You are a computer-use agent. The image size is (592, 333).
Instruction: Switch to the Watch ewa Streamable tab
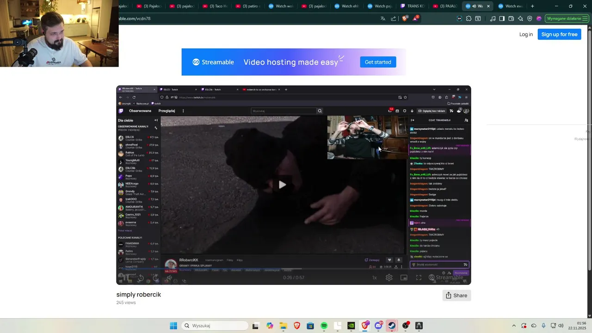coord(511,6)
